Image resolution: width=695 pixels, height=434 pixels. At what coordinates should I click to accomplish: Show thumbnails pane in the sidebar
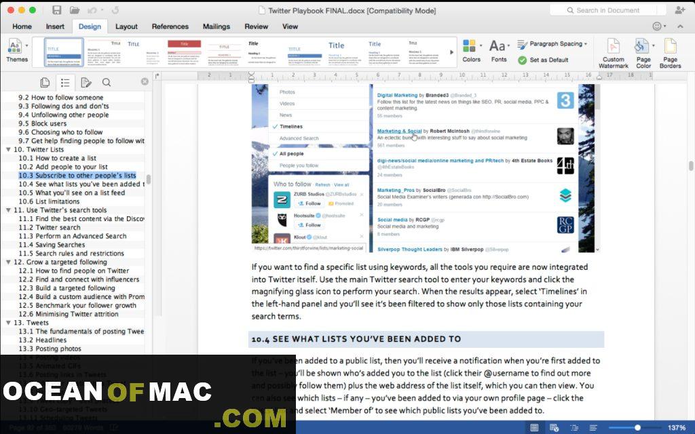click(45, 82)
